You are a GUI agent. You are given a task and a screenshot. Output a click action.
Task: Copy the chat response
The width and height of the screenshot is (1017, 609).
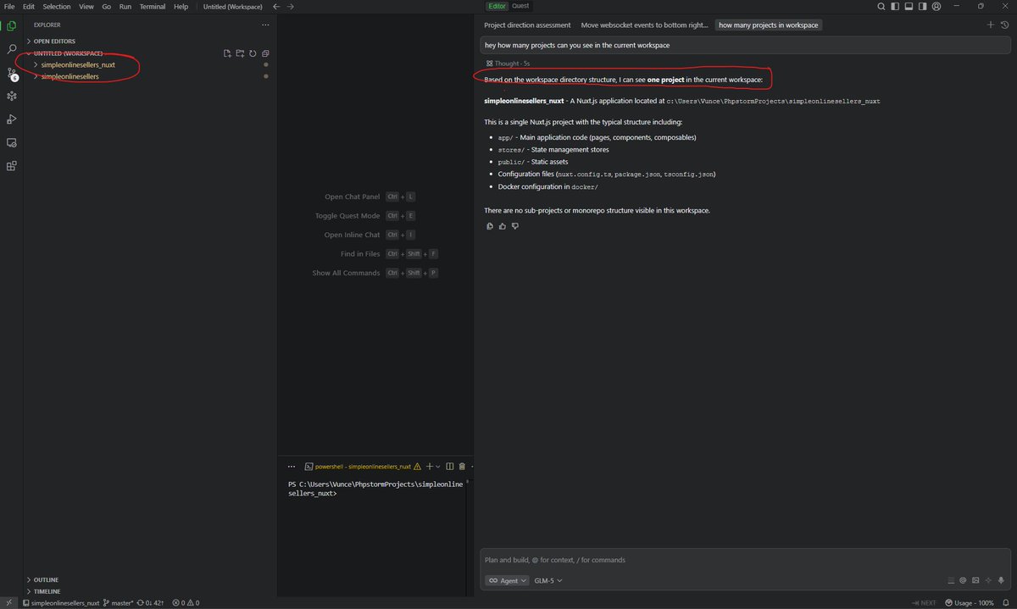coord(490,226)
